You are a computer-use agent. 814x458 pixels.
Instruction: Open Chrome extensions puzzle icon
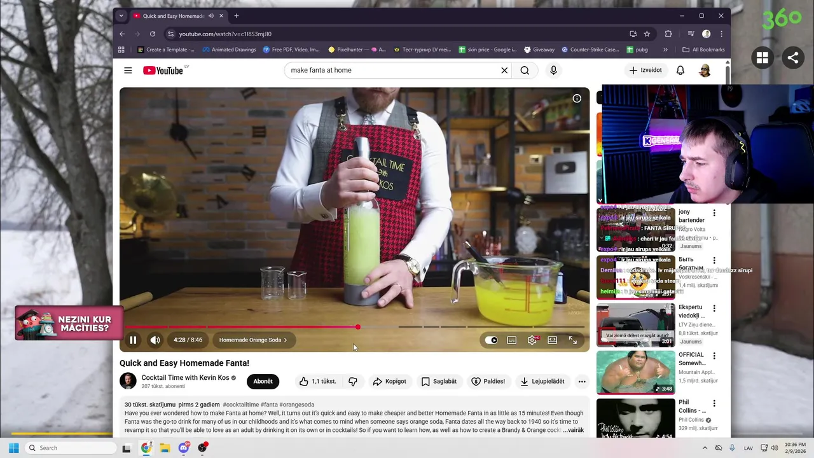[668, 34]
